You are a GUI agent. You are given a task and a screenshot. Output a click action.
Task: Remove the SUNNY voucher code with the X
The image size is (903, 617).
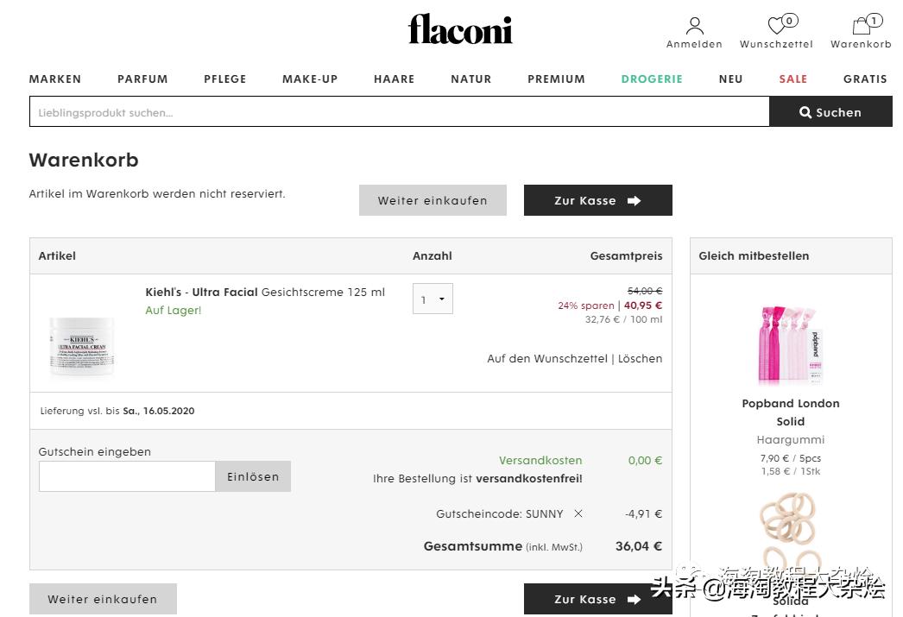tap(578, 513)
